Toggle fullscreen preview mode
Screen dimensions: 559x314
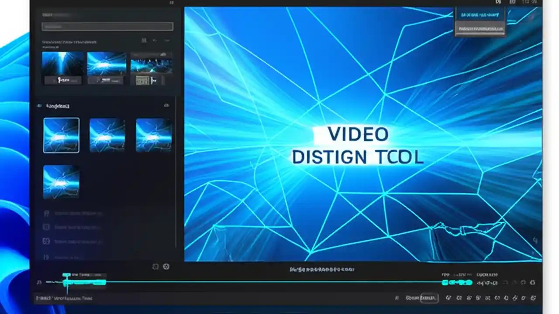tap(166, 266)
